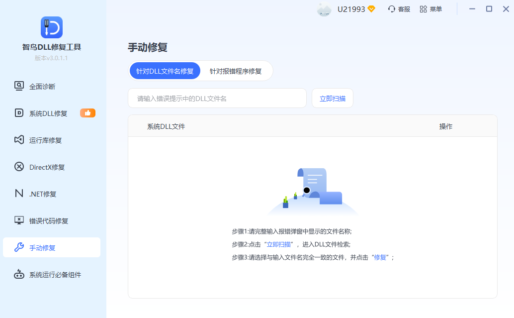Click the 运行库修复 sidebar icon
The width and height of the screenshot is (514, 318).
(x=19, y=140)
